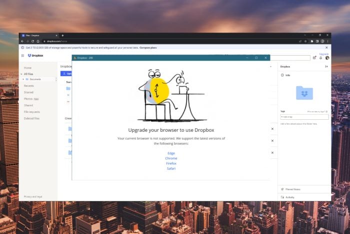Open the Chrome link in the dialog
350x234 pixels.
point(171,158)
